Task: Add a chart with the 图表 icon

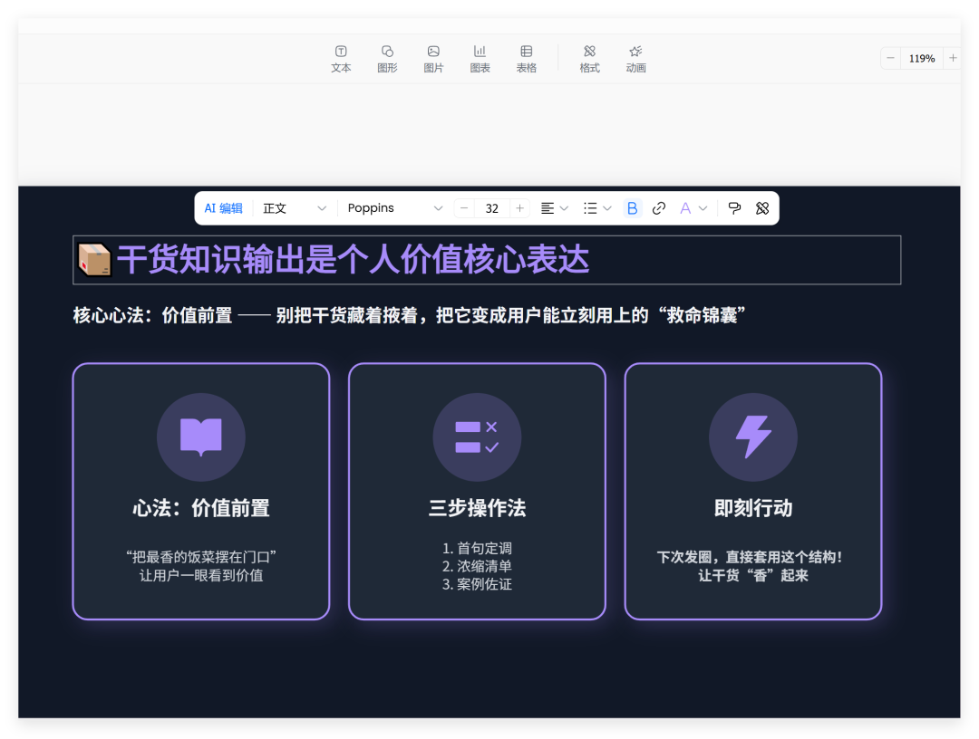Action: point(480,57)
